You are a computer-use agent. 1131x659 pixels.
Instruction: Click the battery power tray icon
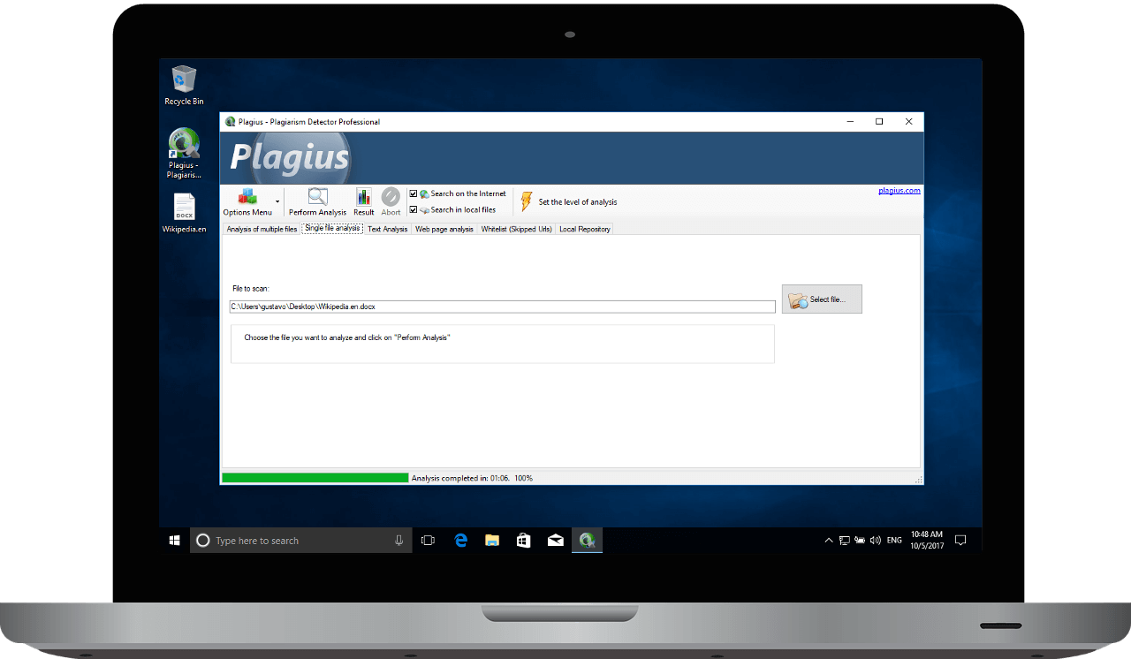click(860, 541)
